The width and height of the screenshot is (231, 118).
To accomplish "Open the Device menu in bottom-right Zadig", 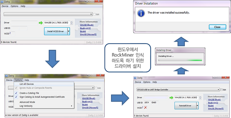I will click(x=138, y=82).
